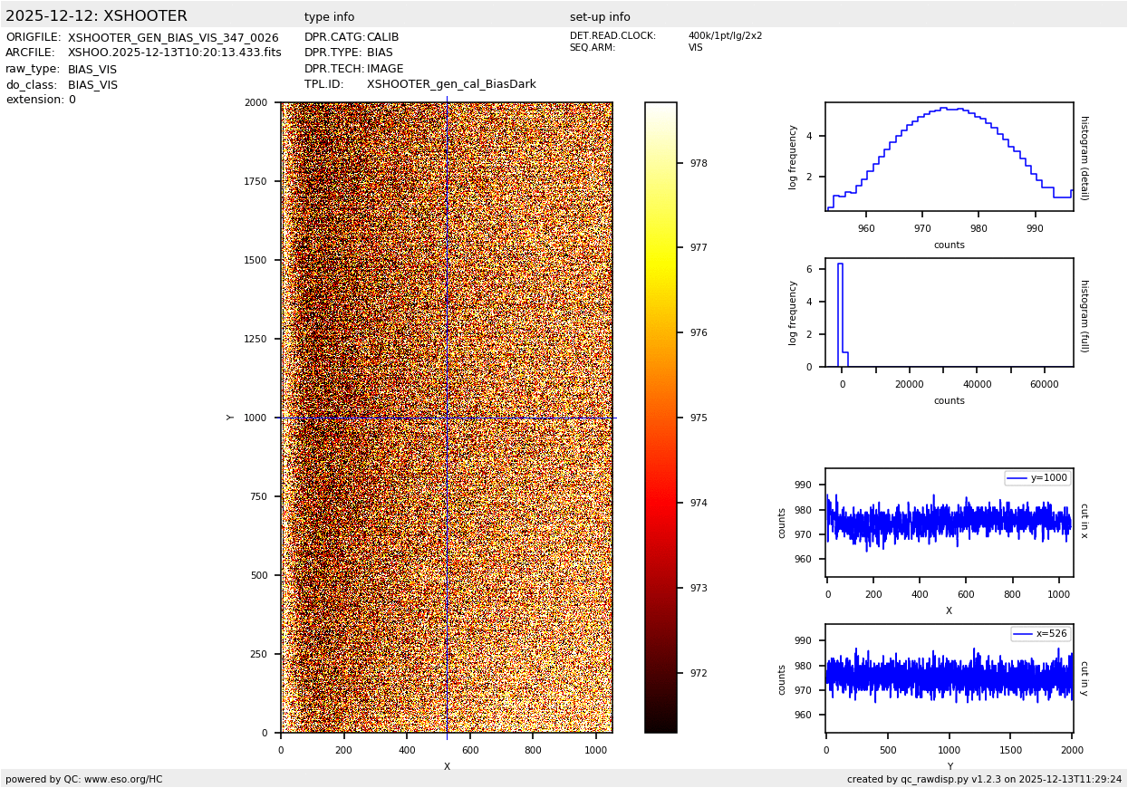Click the TPL.ID value XSHOOTER_gen_cal_BiasDark

coord(451,84)
